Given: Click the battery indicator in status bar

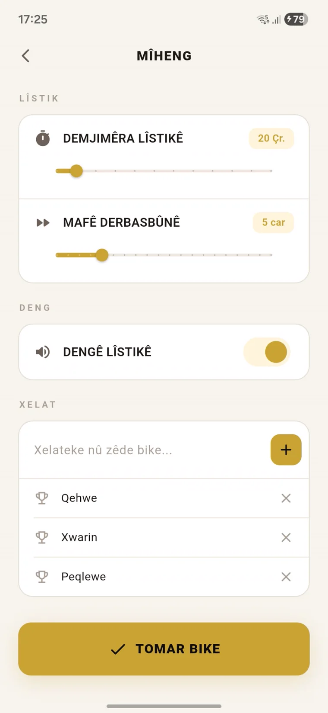Looking at the screenshot, I should click(x=296, y=19).
